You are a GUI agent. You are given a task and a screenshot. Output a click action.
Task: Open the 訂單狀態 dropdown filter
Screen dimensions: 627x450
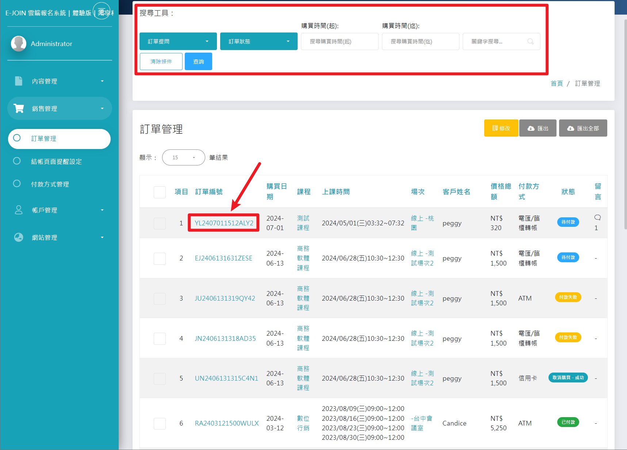coord(259,42)
